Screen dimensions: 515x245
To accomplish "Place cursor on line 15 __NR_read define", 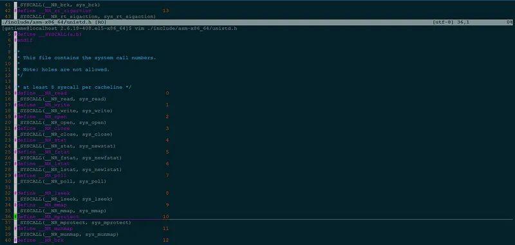I will 41,93.
